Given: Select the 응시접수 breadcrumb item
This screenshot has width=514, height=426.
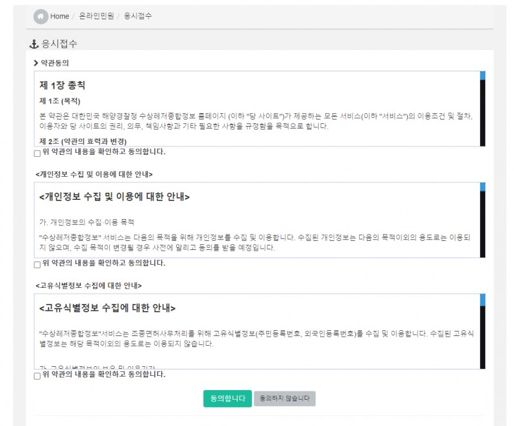Looking at the screenshot, I should (137, 16).
